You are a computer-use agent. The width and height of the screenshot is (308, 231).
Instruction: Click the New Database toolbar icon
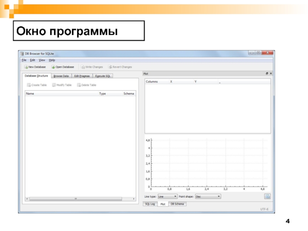coord(26,67)
